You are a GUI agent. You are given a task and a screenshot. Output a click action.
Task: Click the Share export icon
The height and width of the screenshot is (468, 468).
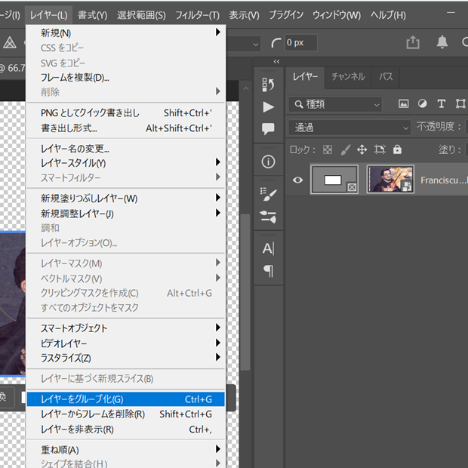(412, 42)
